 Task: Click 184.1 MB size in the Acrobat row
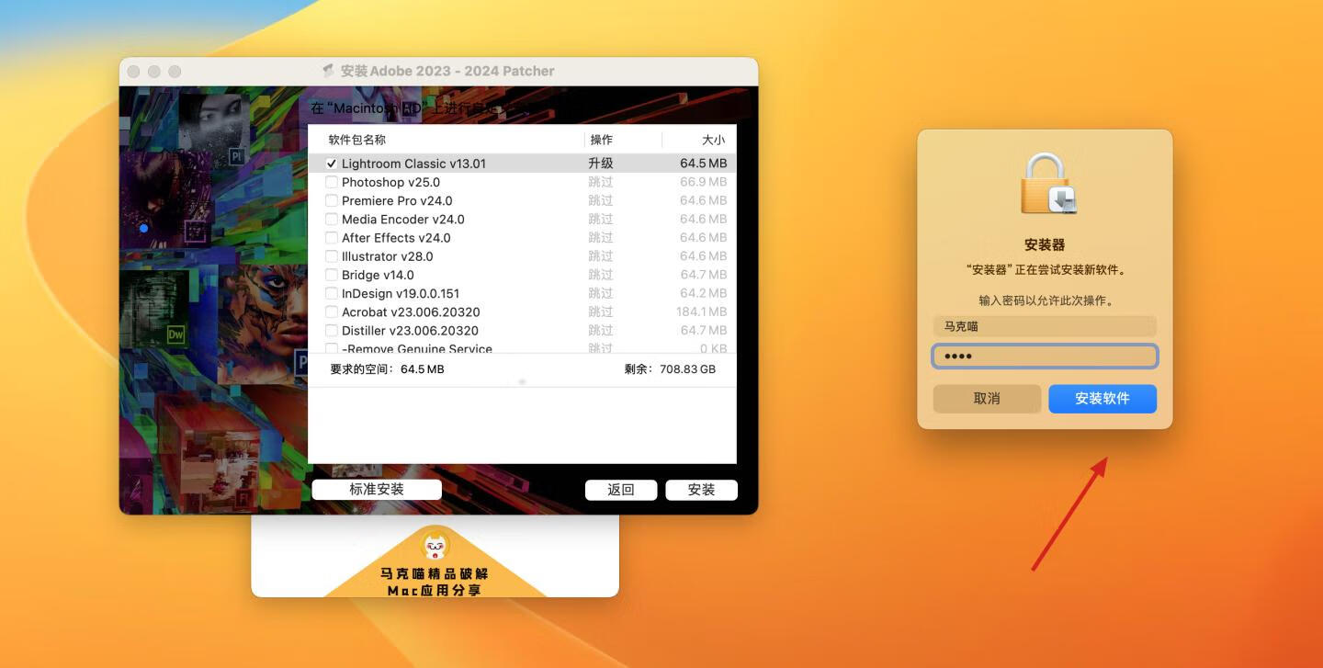[x=701, y=311]
